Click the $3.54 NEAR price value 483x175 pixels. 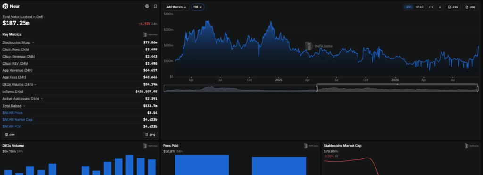(152, 113)
